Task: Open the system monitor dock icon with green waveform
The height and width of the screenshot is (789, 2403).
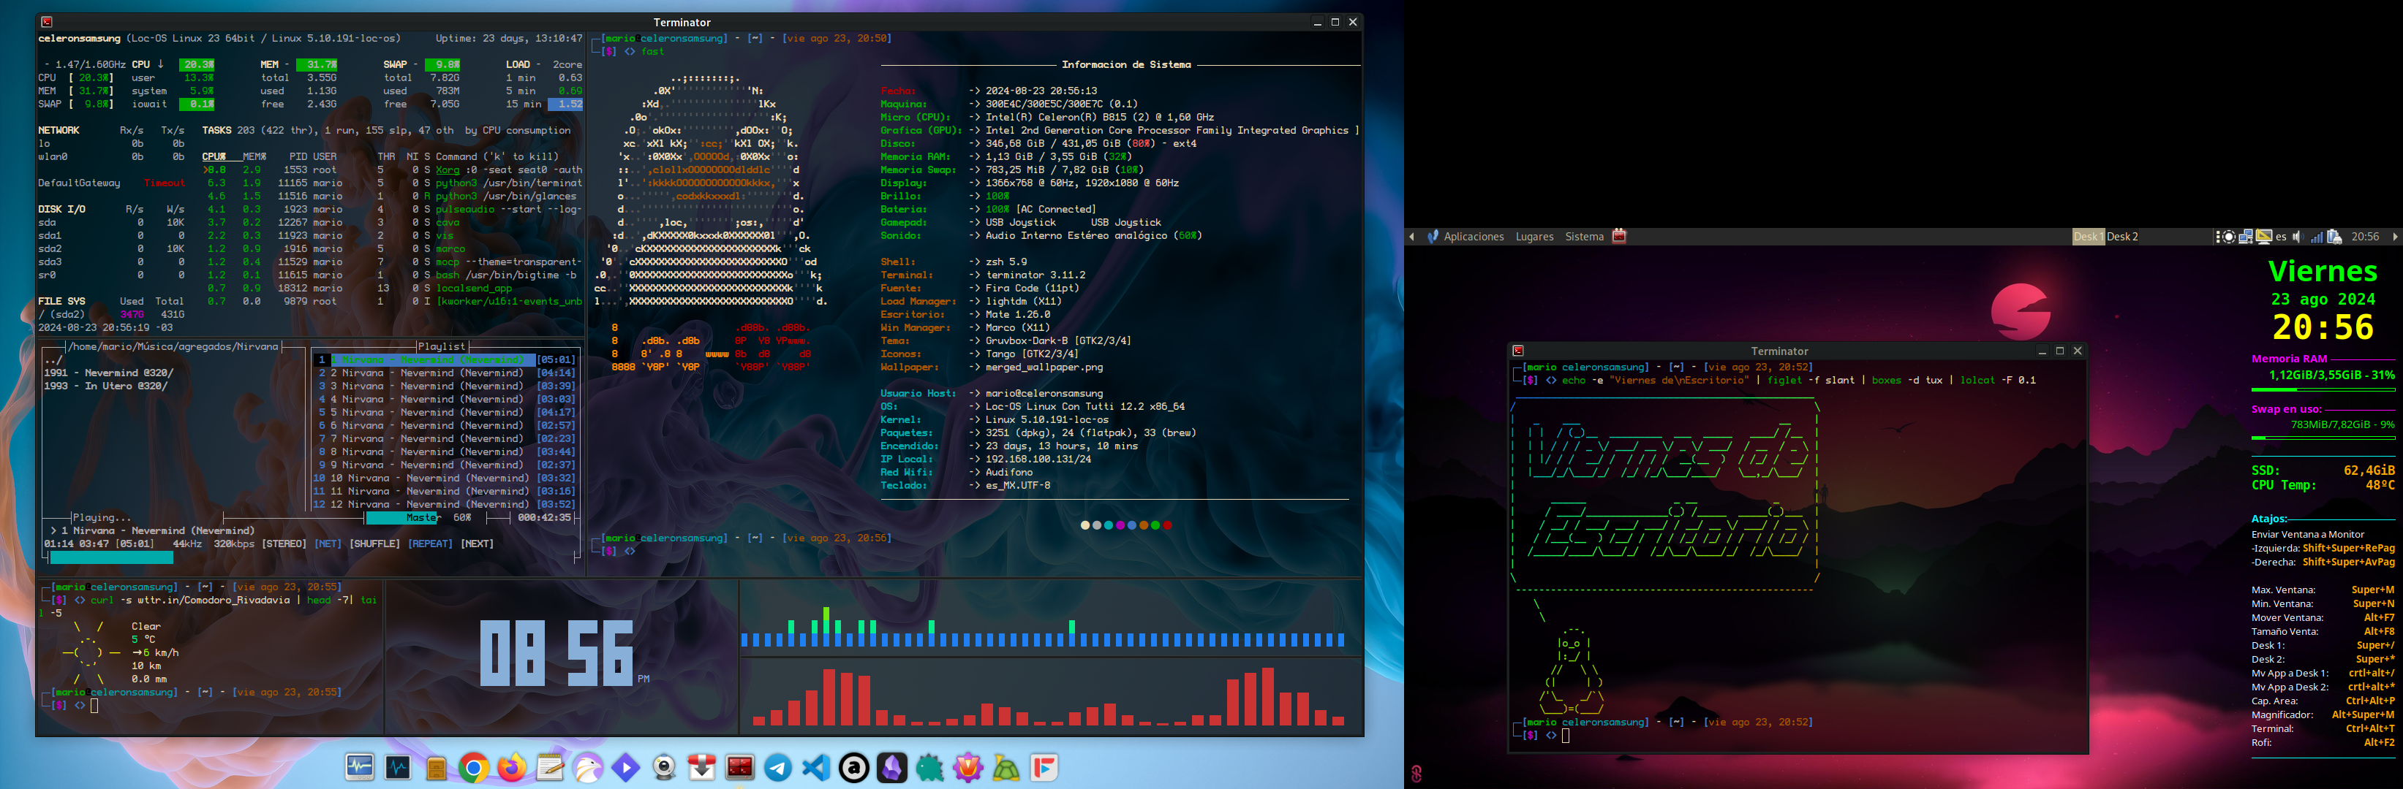Action: pos(359,766)
